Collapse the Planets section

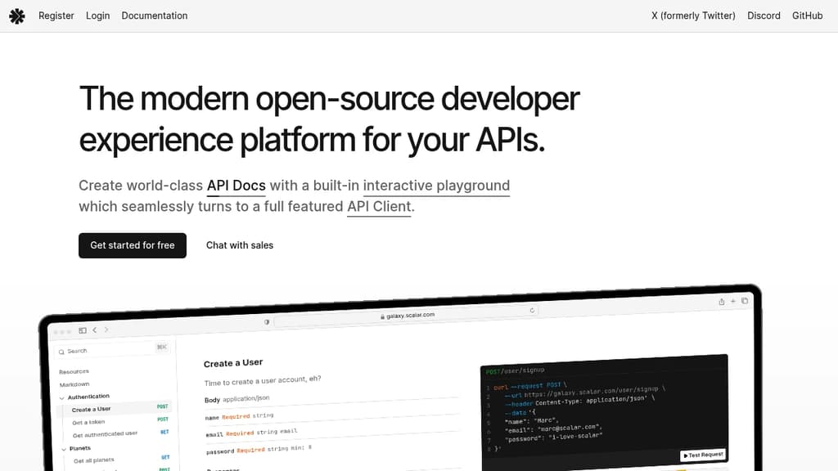tap(63, 448)
